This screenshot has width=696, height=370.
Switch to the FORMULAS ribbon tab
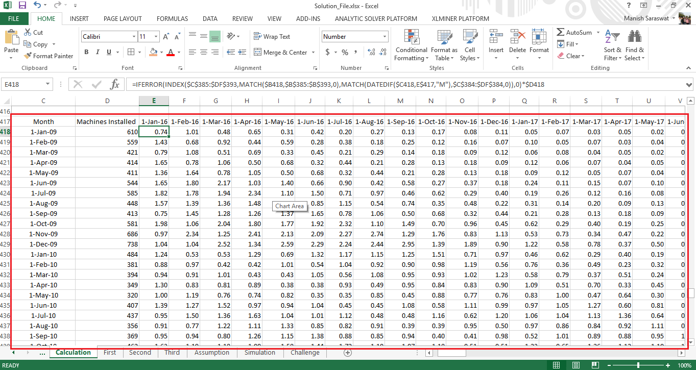coord(172,19)
